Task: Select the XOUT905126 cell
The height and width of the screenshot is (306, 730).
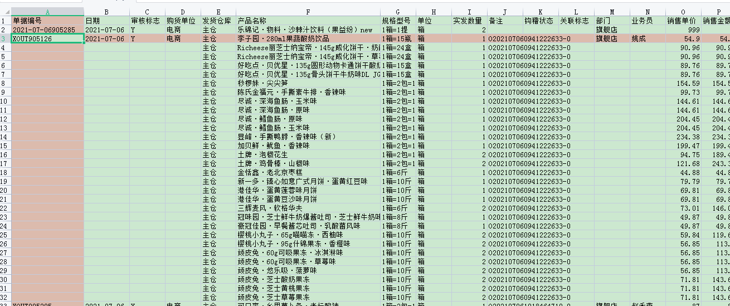Action: coord(47,38)
